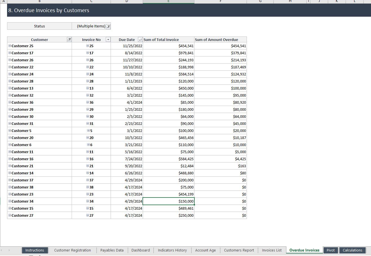The width and height of the screenshot is (371, 256).
Task: Collapse invoice number 5 group
Action: click(88, 131)
